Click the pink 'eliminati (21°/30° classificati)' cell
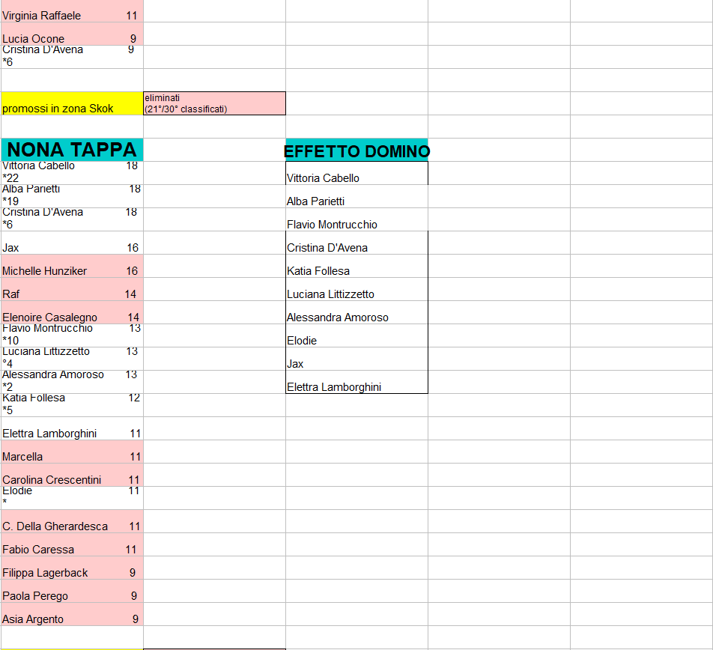The image size is (713, 650). tap(214, 103)
